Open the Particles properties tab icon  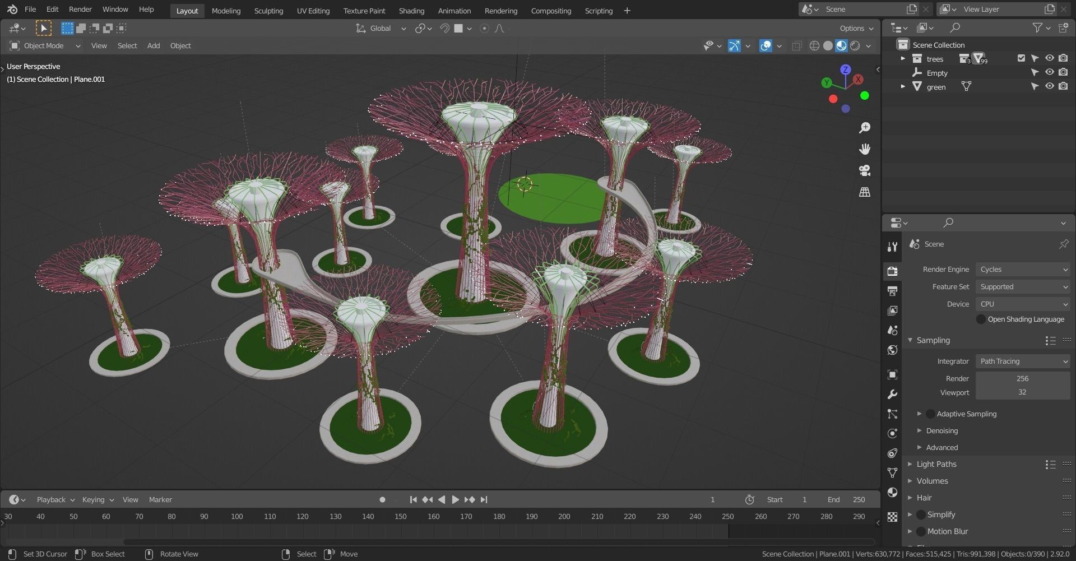coord(893,414)
